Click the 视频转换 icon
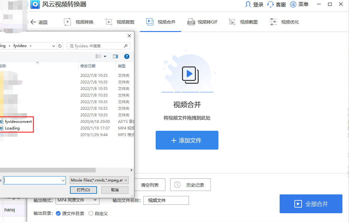This screenshot has width=349, height=222. coord(67,22)
